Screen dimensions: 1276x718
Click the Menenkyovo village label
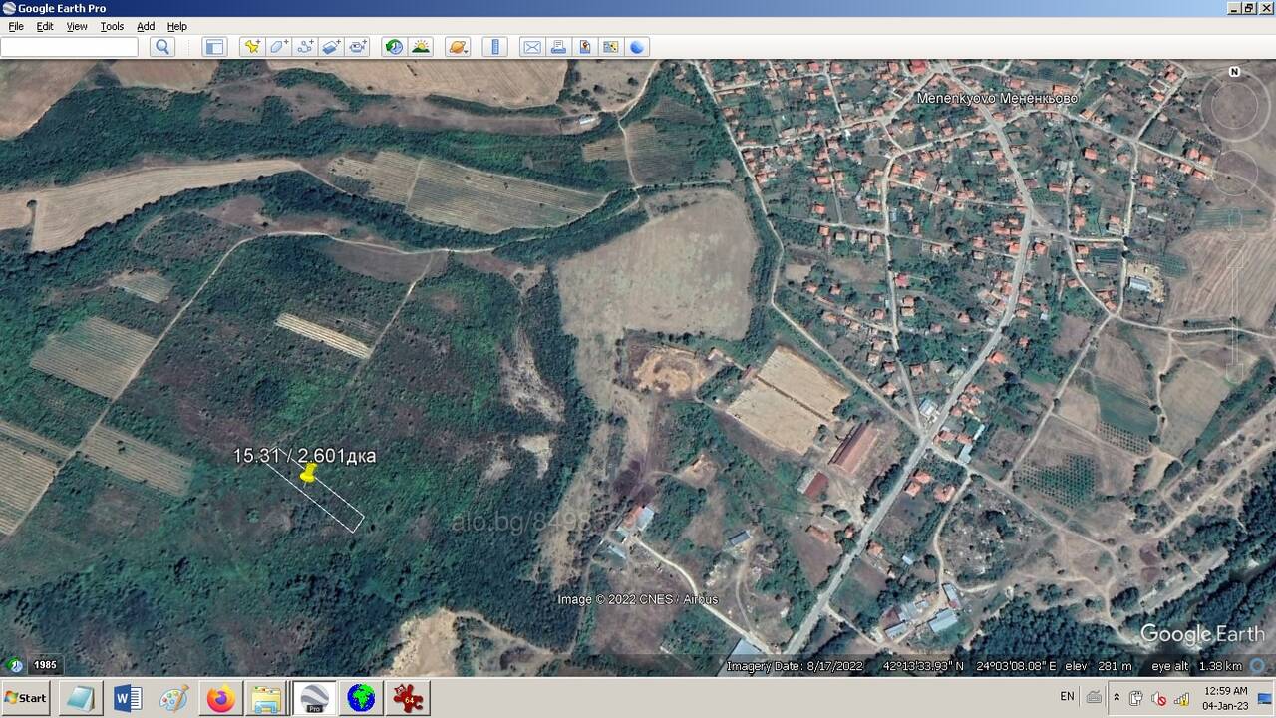click(997, 98)
